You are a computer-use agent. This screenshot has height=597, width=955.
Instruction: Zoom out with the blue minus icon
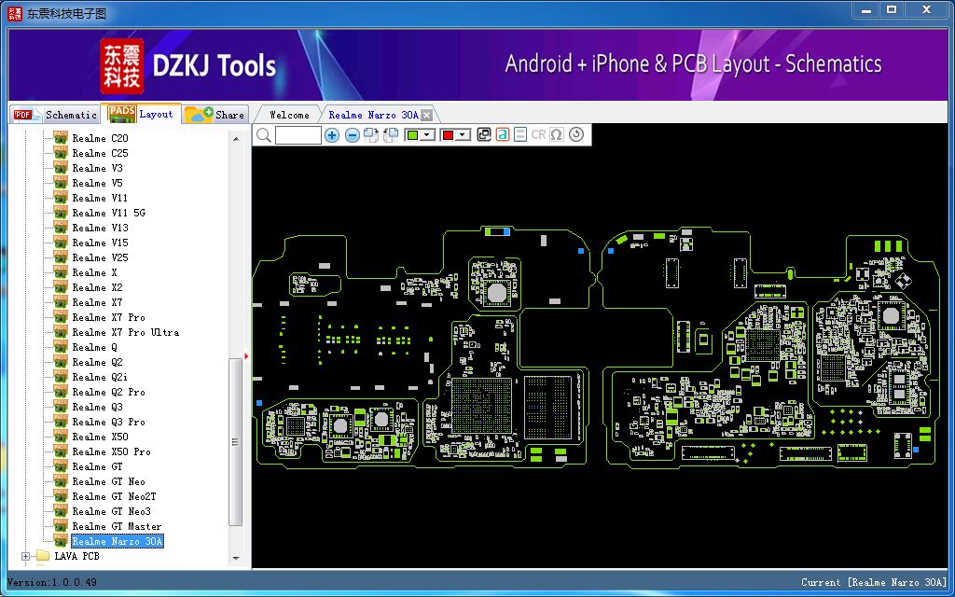pos(352,135)
